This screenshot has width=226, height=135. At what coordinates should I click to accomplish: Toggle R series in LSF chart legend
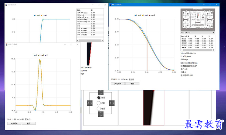[36, 55]
